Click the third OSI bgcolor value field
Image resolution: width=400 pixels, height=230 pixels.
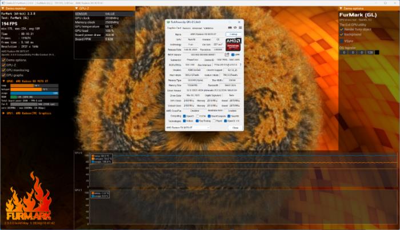pyautogui.click(x=362, y=53)
